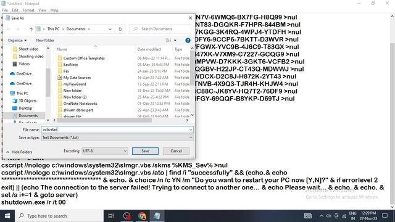395x222 pixels.
Task: Open the Encoding UTF-8 dropdown
Action: click(x=104, y=150)
